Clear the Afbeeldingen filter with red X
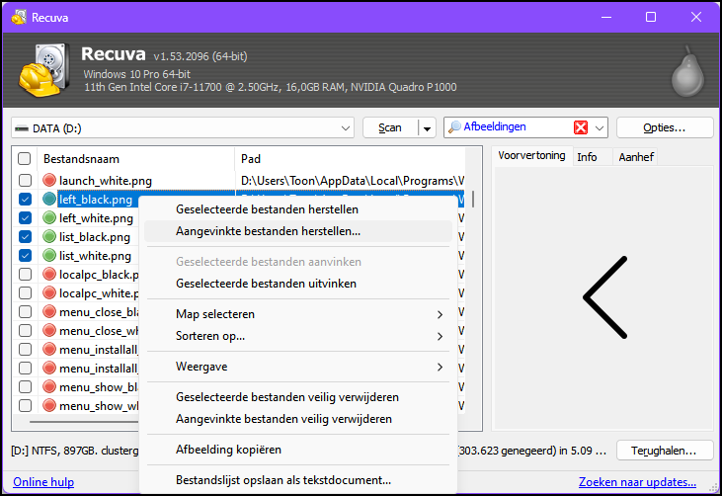 (581, 127)
